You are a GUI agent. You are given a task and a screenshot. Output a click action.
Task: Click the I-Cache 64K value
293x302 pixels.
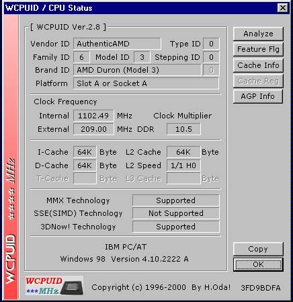(85, 152)
